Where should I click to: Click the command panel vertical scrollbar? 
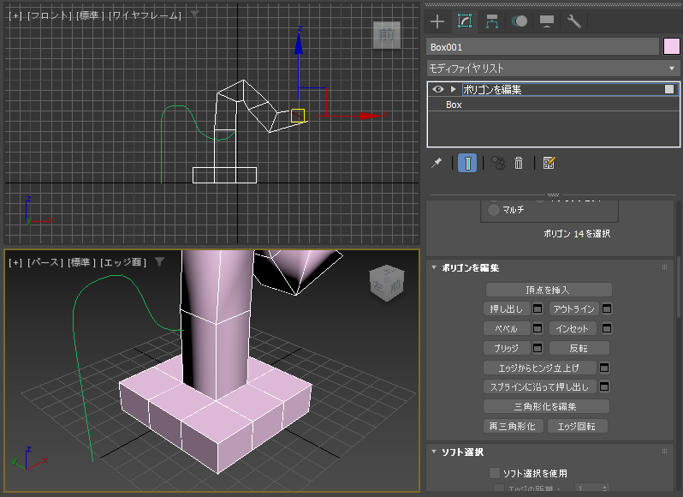pos(679,288)
